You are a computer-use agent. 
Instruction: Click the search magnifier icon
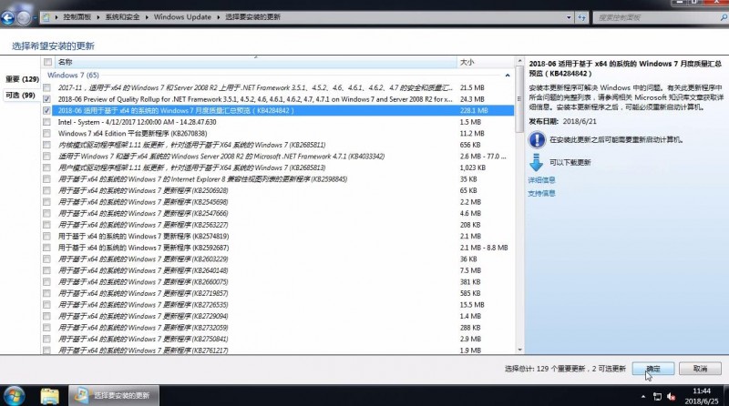[x=724, y=17]
